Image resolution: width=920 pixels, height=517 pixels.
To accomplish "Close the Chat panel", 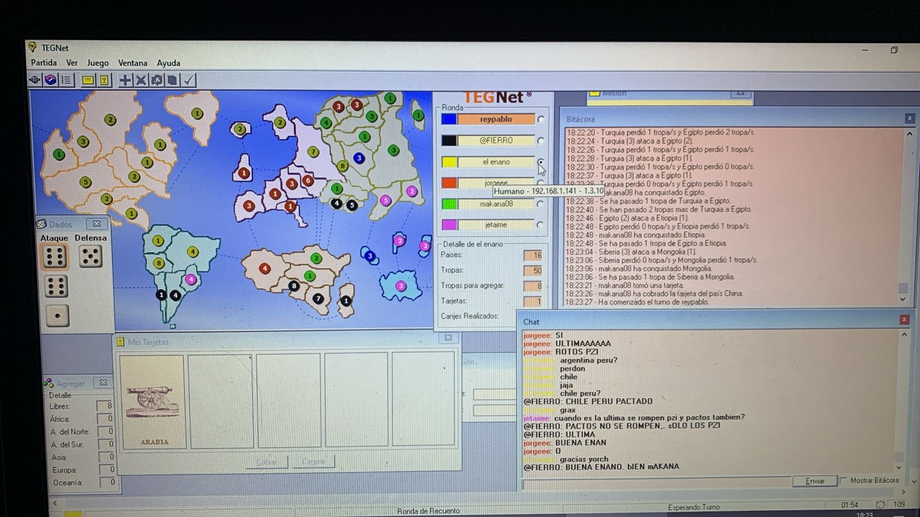I will (x=904, y=319).
